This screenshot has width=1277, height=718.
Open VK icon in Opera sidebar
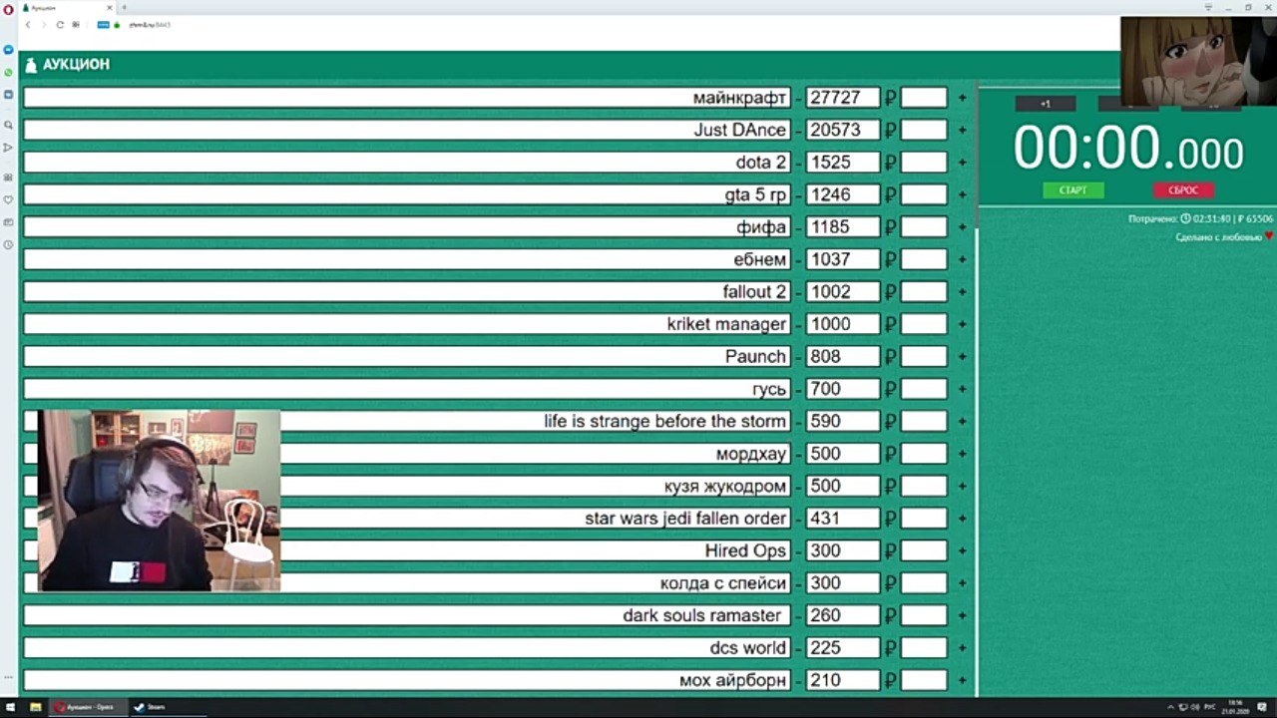(x=8, y=94)
